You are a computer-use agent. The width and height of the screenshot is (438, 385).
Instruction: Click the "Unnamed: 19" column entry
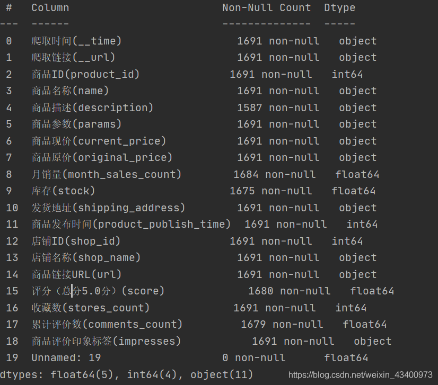(66, 359)
